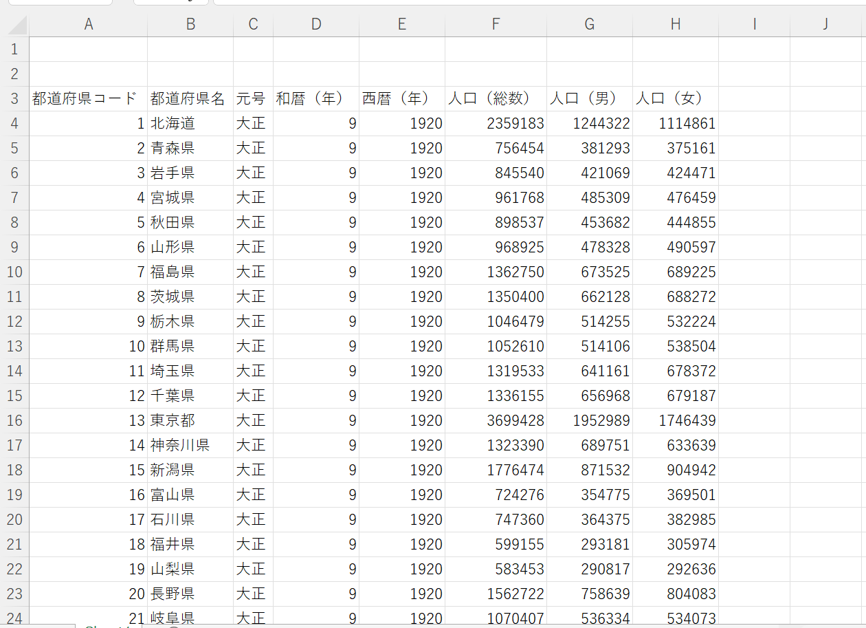Screen dimensions: 866x628
Task: Select the 青森県 male population cell 381293
Action: 589,148
